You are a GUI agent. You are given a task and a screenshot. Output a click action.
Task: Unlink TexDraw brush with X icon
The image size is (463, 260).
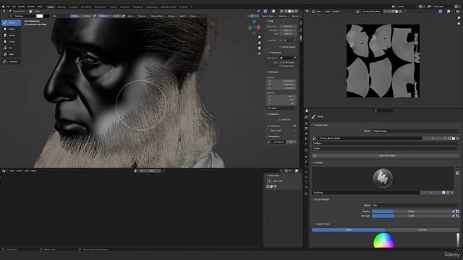pos(451,193)
